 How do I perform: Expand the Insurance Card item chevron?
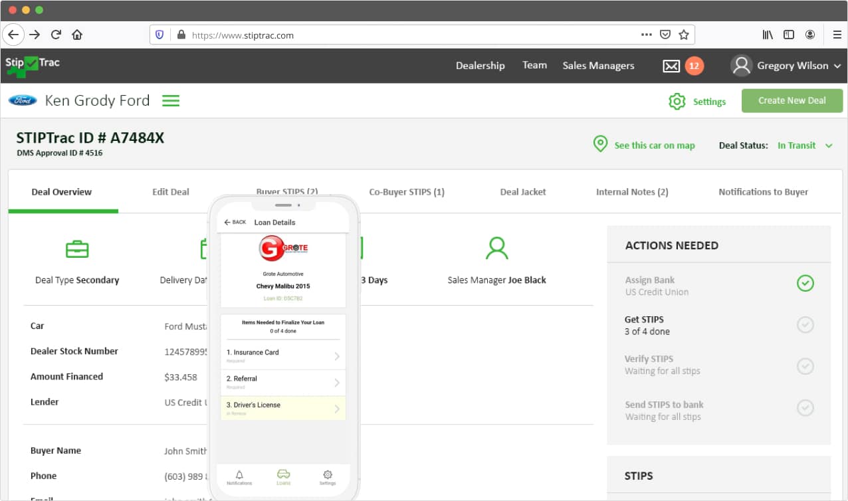point(337,357)
